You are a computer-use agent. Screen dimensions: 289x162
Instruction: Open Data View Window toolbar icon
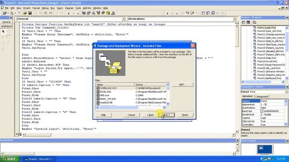108,13
